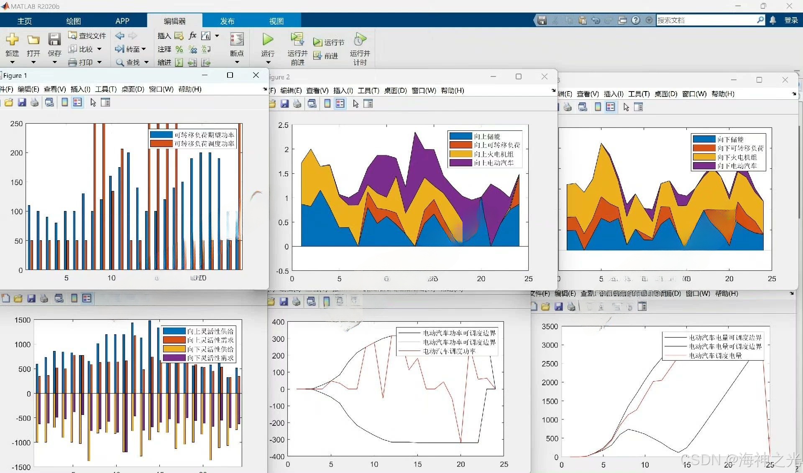Toggle Insert Colorbar in Figure 1 toolbar

[65, 102]
